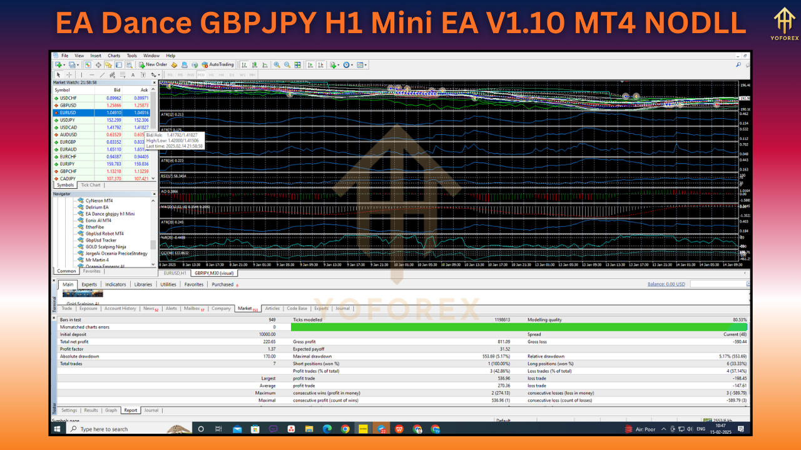Select the Crosshair tool
Screen dimensions: 801x450
point(69,74)
